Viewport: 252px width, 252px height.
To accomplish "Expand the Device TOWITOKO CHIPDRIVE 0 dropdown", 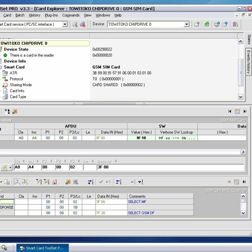I will (x=186, y=24).
